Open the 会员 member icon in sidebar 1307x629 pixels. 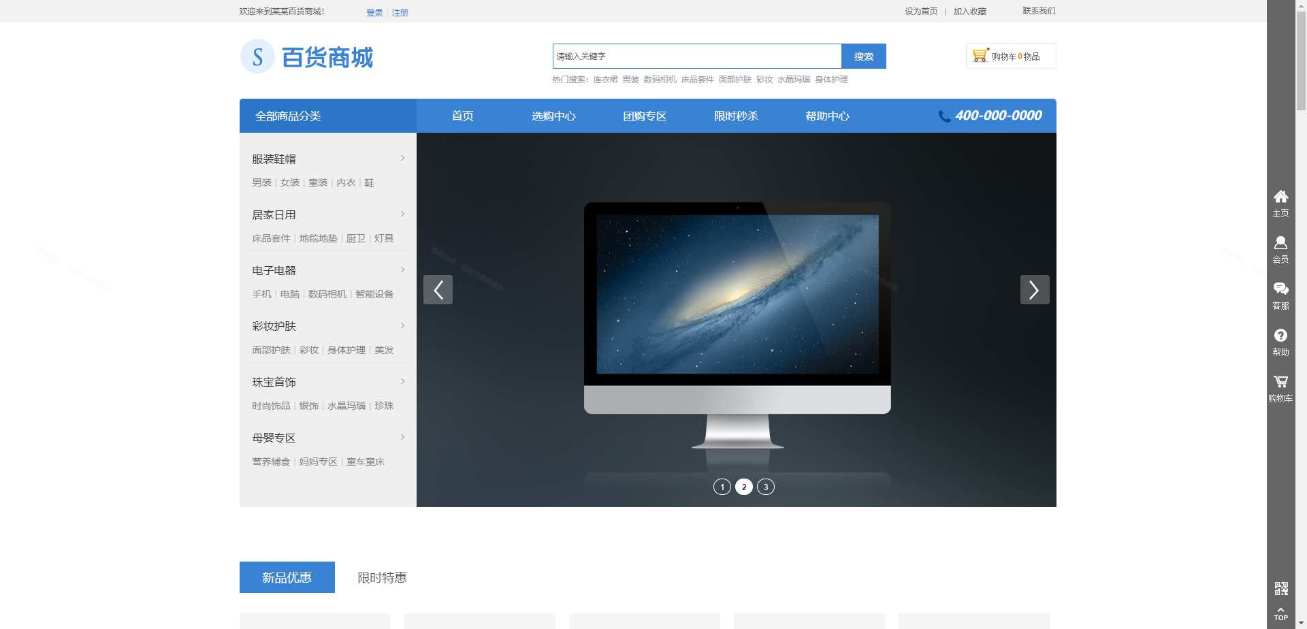pyautogui.click(x=1280, y=243)
